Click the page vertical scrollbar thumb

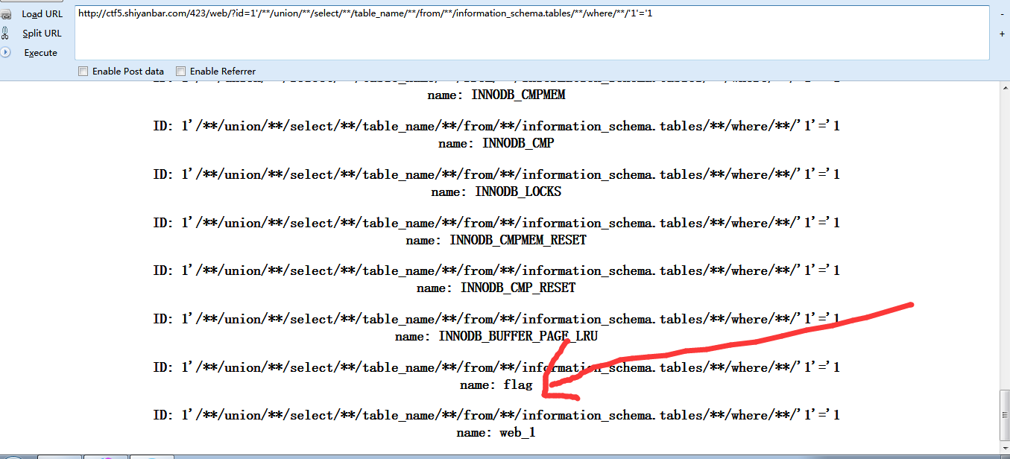pos(1004,416)
